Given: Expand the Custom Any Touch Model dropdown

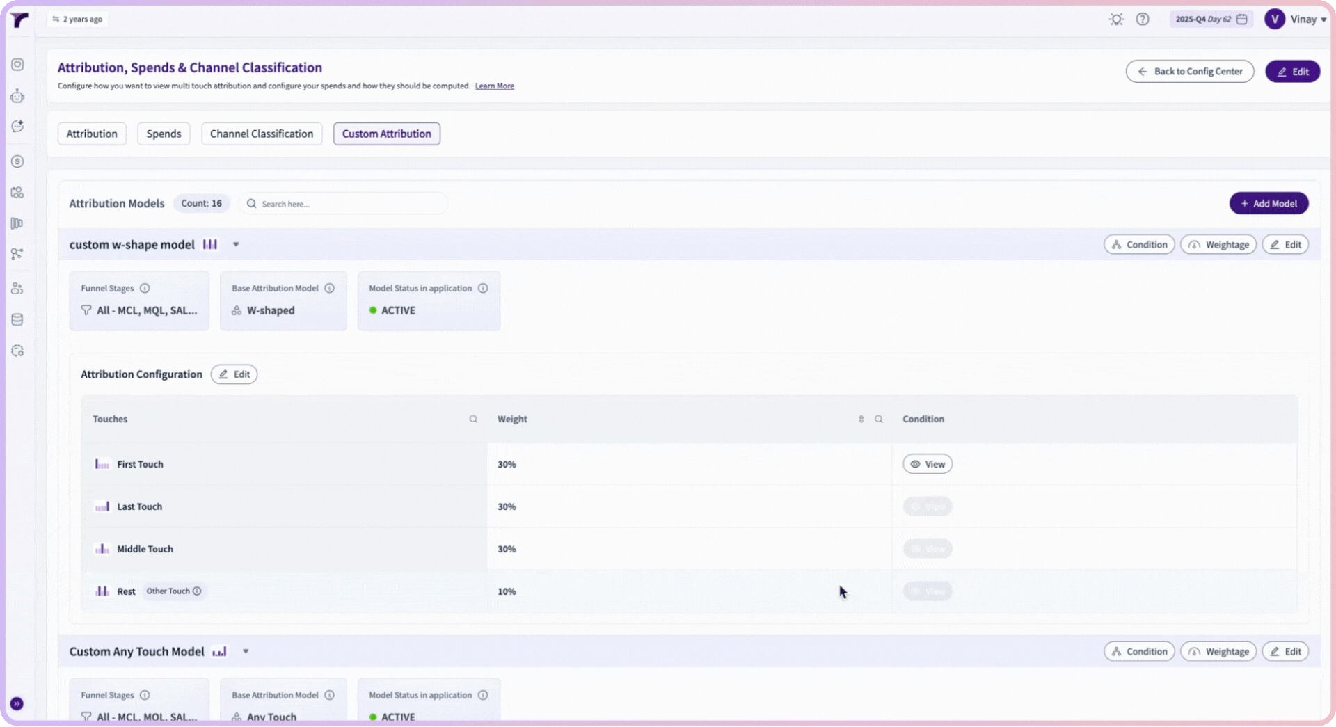Looking at the screenshot, I should point(246,652).
